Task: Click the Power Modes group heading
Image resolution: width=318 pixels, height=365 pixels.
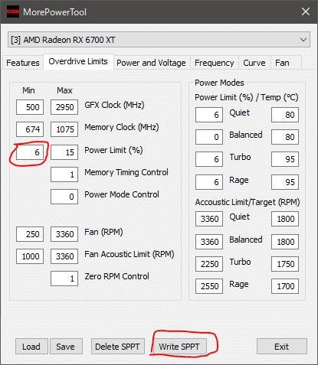Action: (x=219, y=83)
